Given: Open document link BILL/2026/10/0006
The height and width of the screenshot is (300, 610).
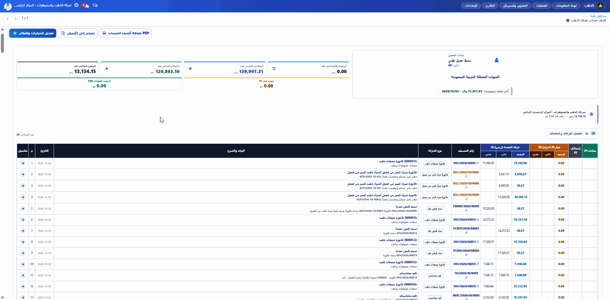Looking at the screenshot, I should click(466, 183).
